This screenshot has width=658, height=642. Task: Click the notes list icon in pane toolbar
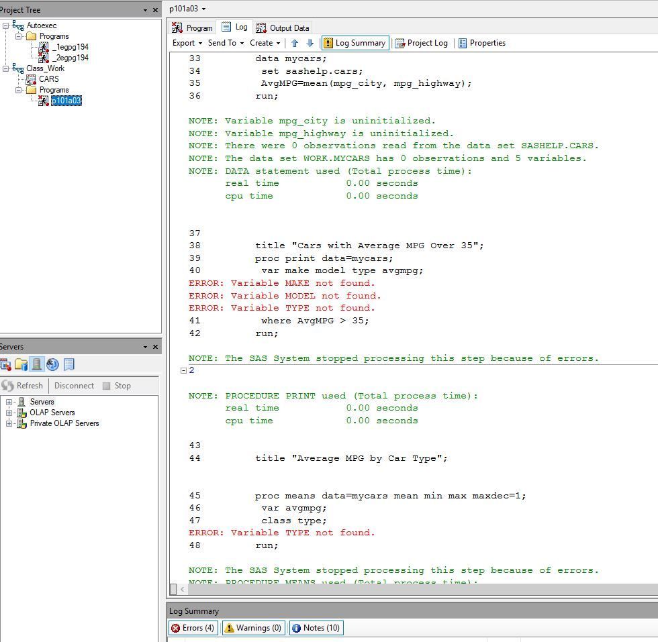coord(69,364)
